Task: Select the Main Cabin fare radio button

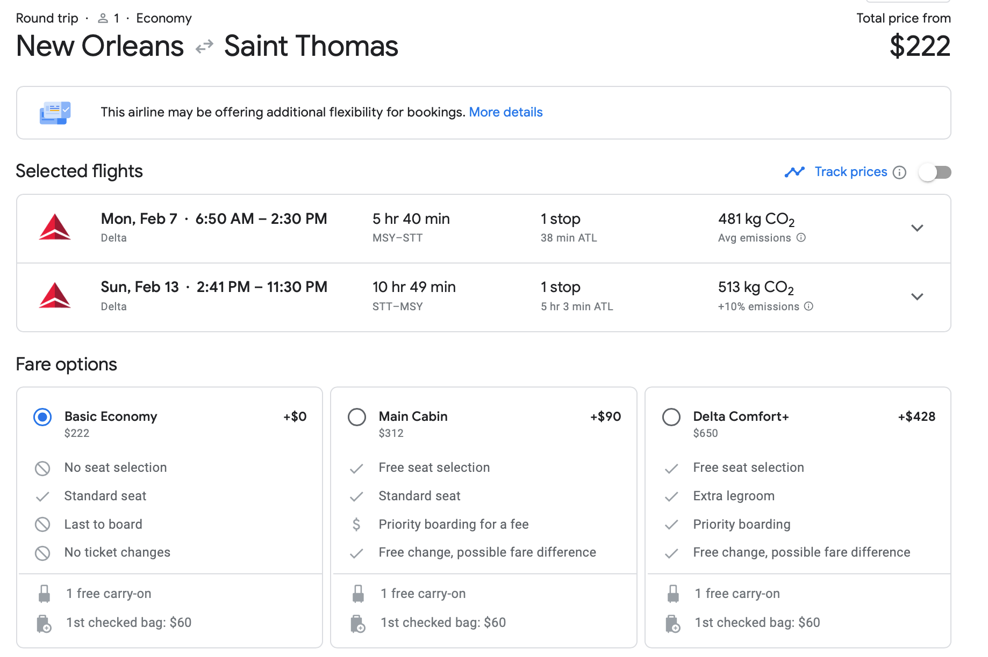Action: pos(357,417)
